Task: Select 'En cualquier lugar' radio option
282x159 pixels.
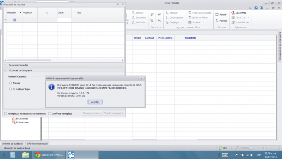Action: click(11, 89)
